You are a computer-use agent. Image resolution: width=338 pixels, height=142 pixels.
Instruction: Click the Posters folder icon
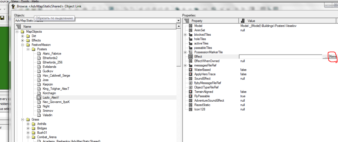pyautogui.click(x=33, y=49)
